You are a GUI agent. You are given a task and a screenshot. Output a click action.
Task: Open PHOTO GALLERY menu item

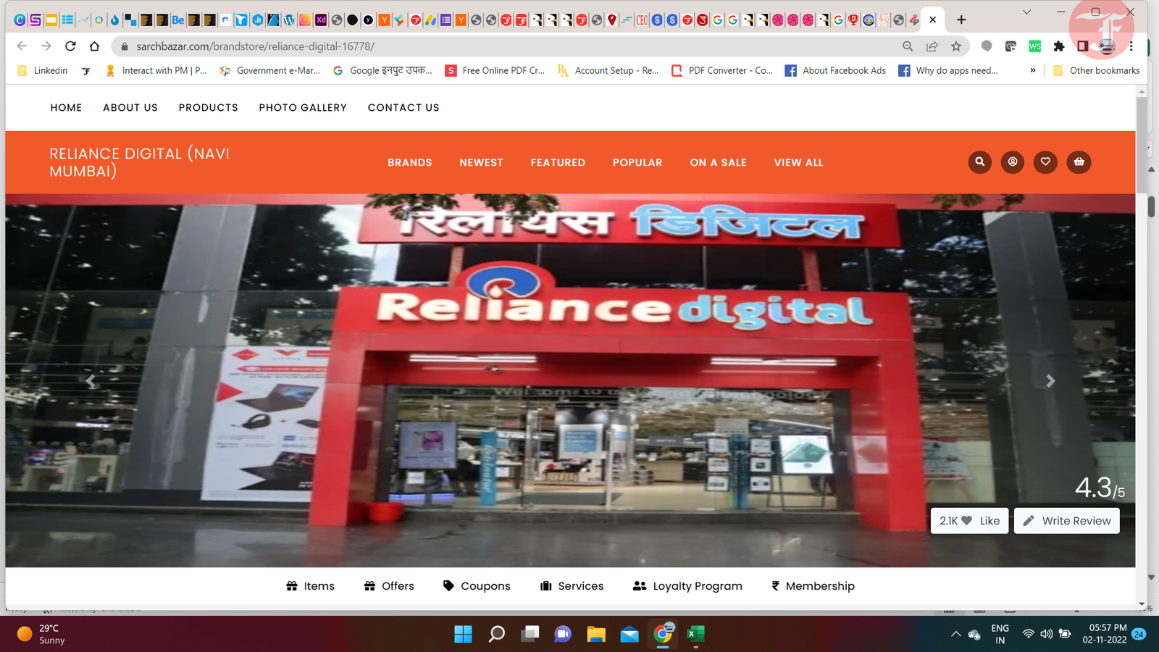pyautogui.click(x=303, y=107)
